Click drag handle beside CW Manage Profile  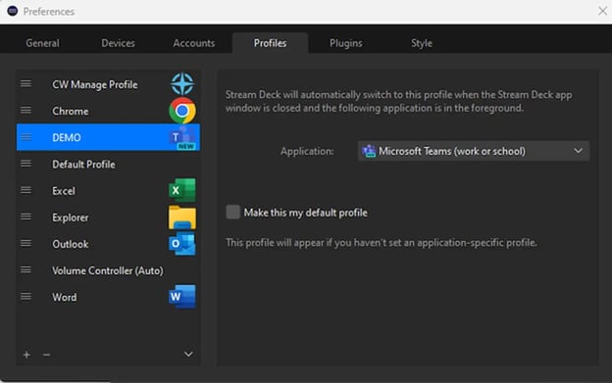click(26, 84)
